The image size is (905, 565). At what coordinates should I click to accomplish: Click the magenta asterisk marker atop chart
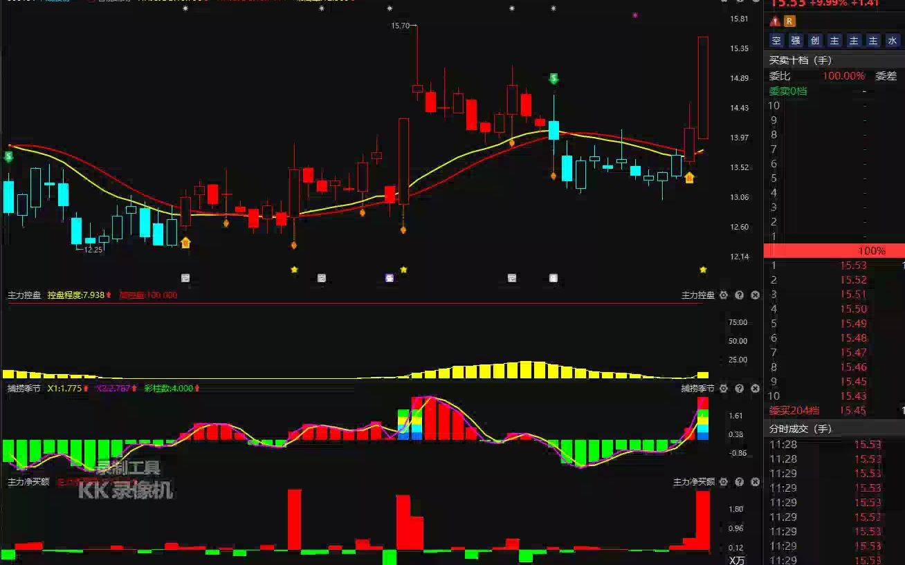click(635, 15)
